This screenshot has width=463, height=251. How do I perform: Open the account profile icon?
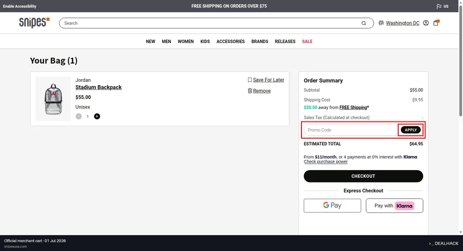(x=426, y=23)
